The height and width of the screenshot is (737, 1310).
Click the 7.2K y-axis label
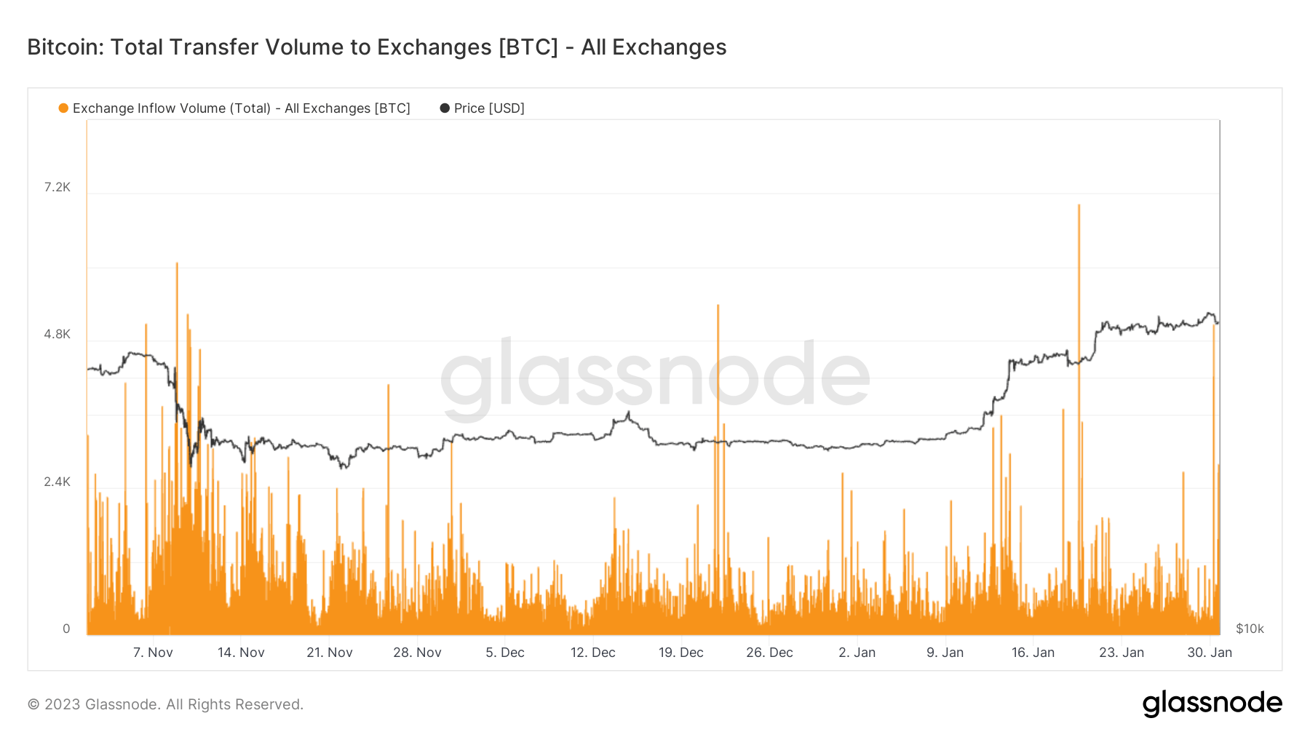click(57, 188)
